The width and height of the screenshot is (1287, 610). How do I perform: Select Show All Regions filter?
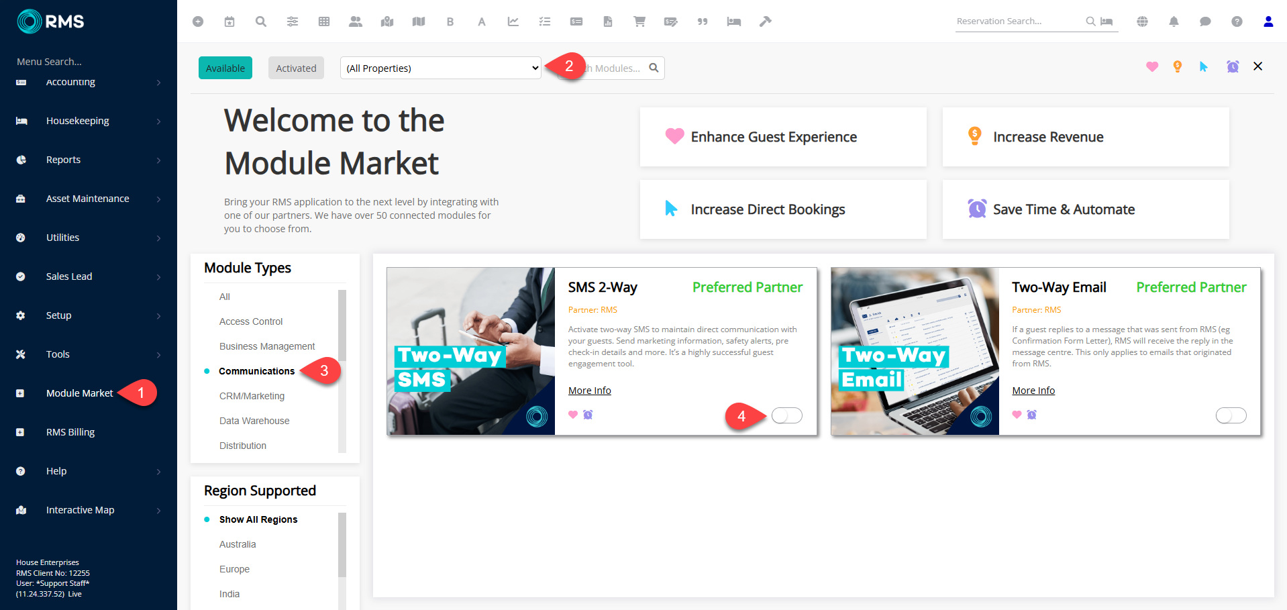coord(258,519)
